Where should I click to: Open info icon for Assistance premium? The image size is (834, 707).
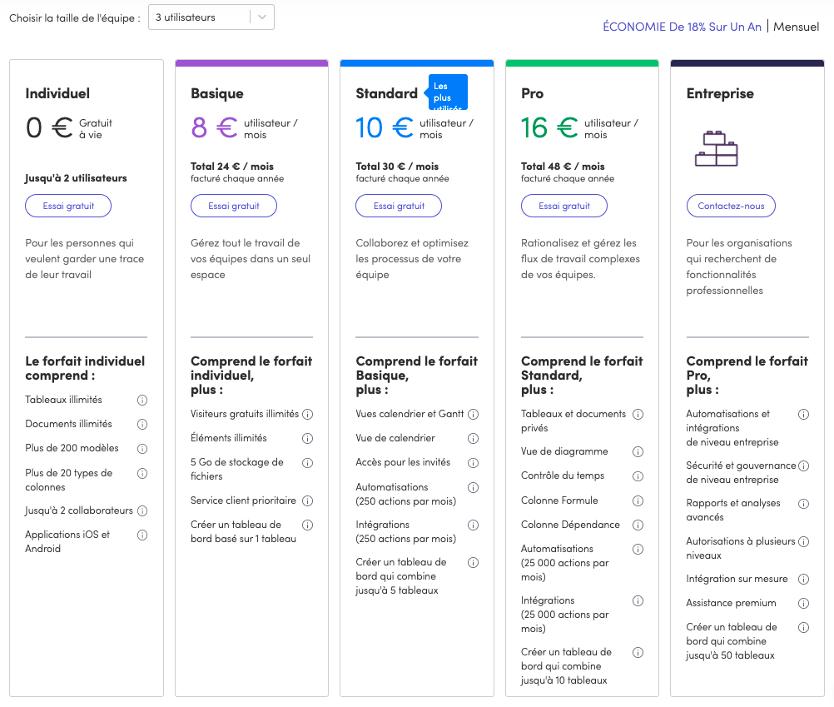804,603
